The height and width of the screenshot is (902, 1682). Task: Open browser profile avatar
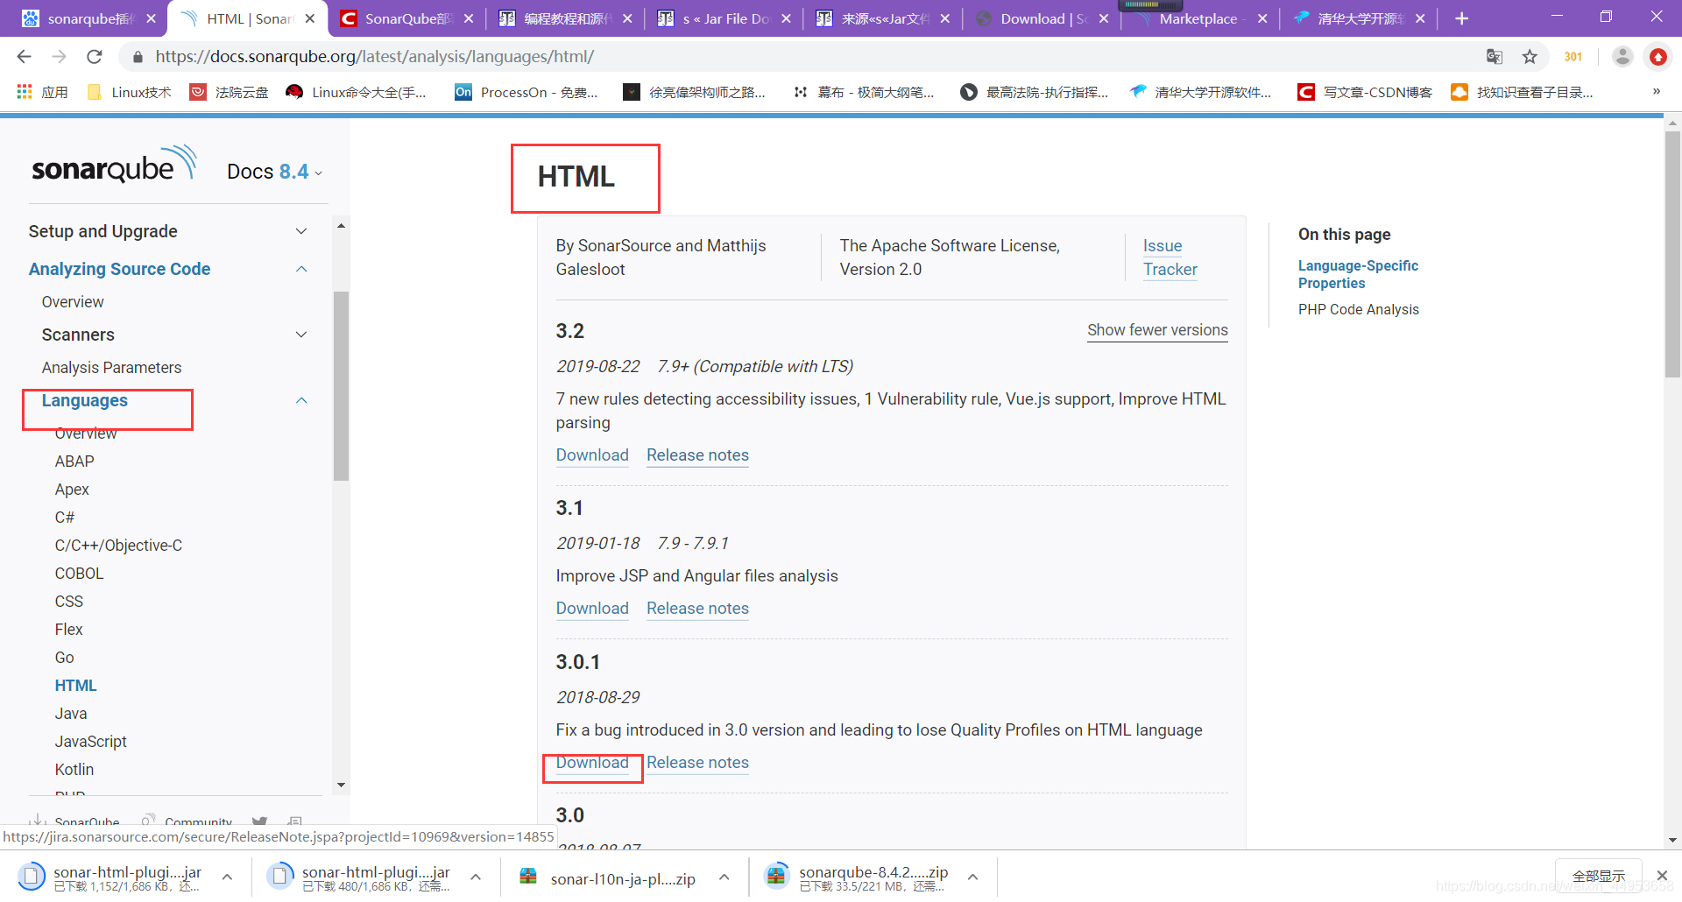(1622, 57)
